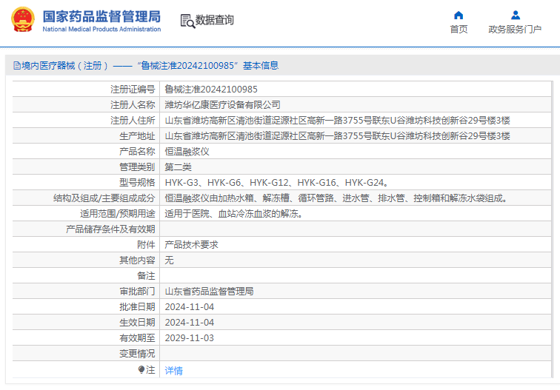This screenshot has height=390, width=560.
Task: Open the 数据查询 search icon
Action: point(187,21)
